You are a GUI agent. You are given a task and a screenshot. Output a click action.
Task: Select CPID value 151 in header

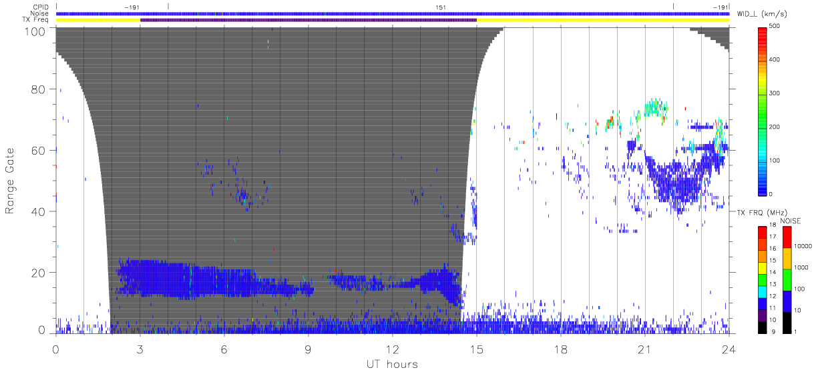point(441,7)
